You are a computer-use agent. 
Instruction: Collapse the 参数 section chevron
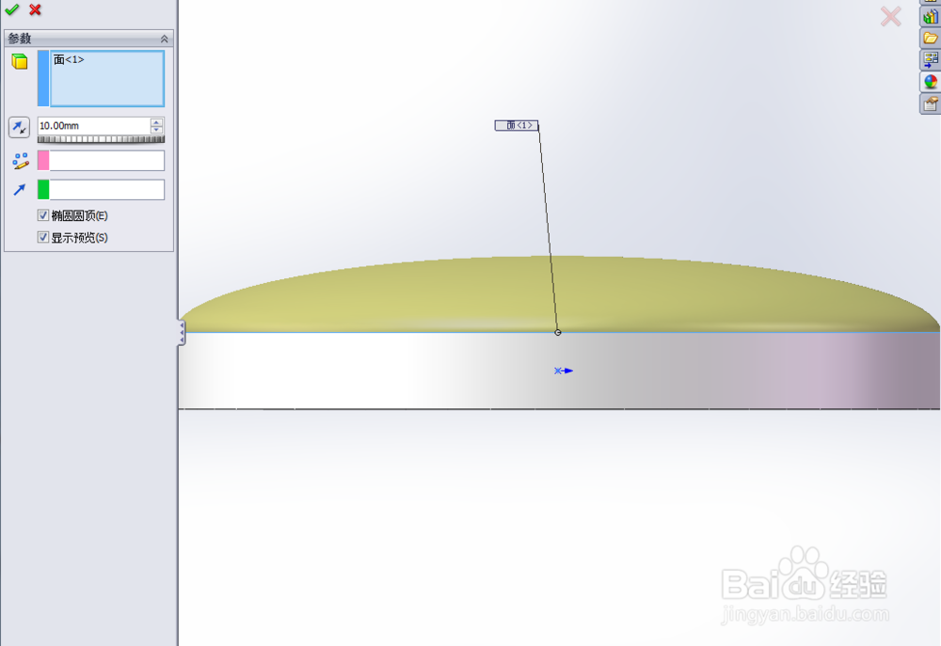click(x=164, y=39)
